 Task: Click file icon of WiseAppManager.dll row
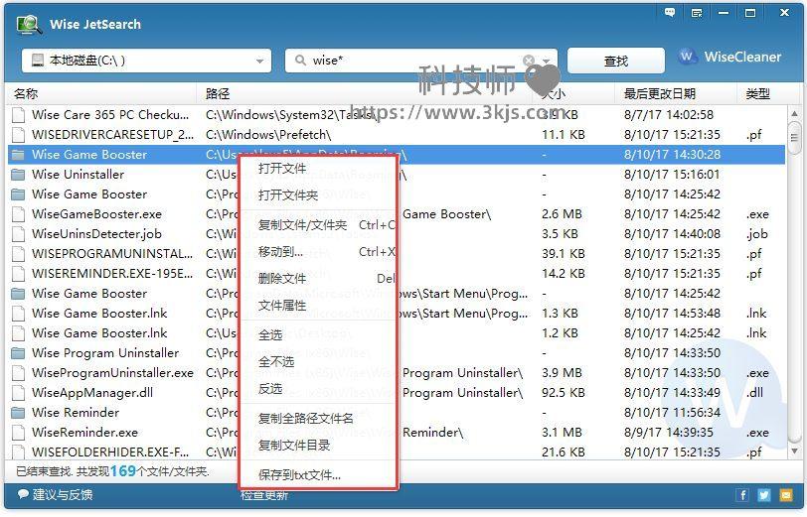[19, 393]
